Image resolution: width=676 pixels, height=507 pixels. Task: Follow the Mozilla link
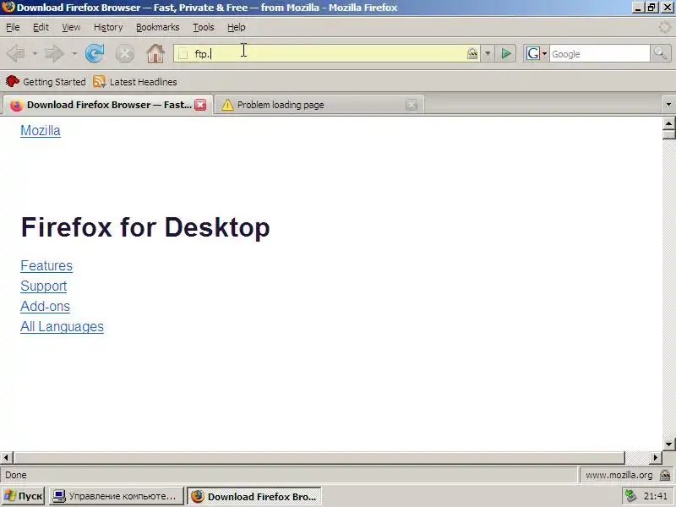[x=41, y=131]
